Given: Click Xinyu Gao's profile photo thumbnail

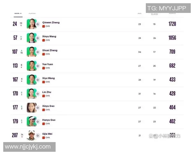Looking at the screenshot, I should pyautogui.click(x=31, y=108).
